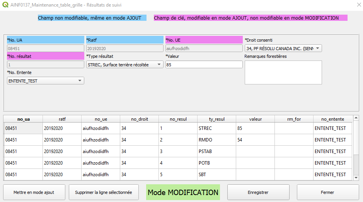Click the Enregistrer button

tap(258, 192)
